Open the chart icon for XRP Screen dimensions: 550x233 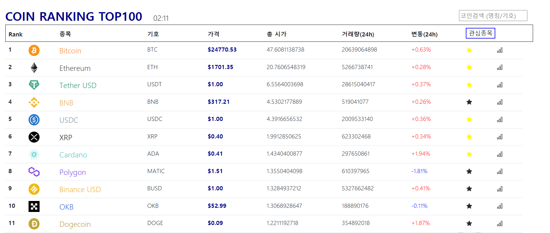coord(500,137)
